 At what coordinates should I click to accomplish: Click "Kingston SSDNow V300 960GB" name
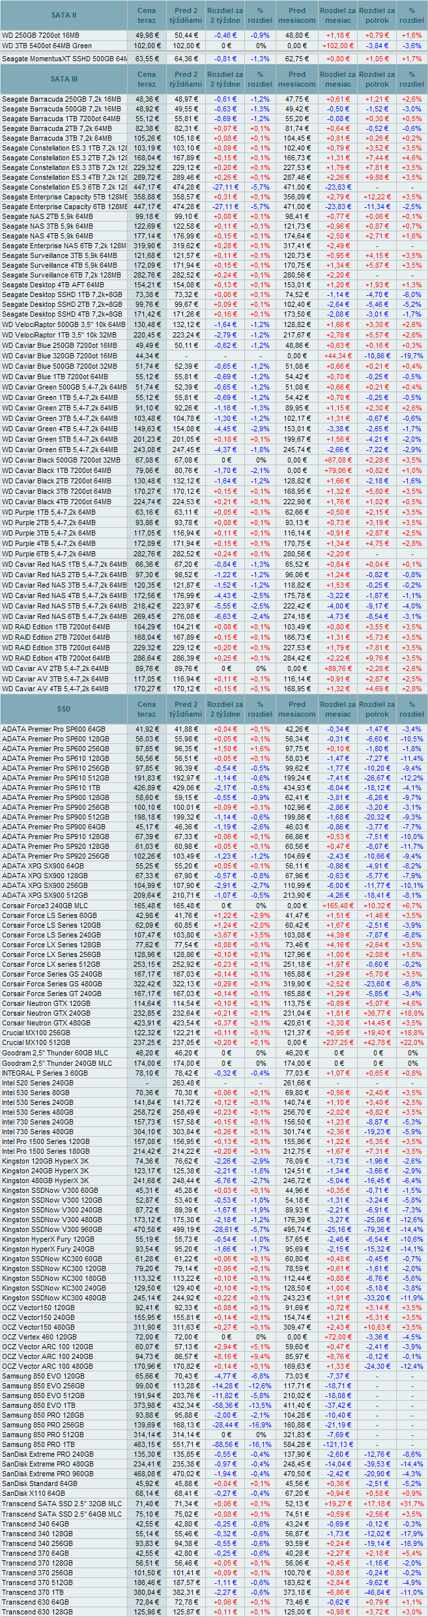click(52, 1229)
